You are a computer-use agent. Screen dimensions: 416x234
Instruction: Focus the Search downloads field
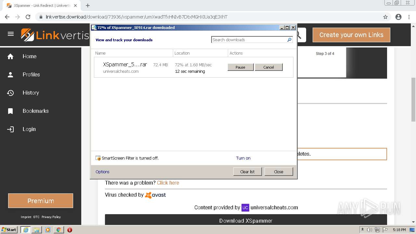(249, 40)
